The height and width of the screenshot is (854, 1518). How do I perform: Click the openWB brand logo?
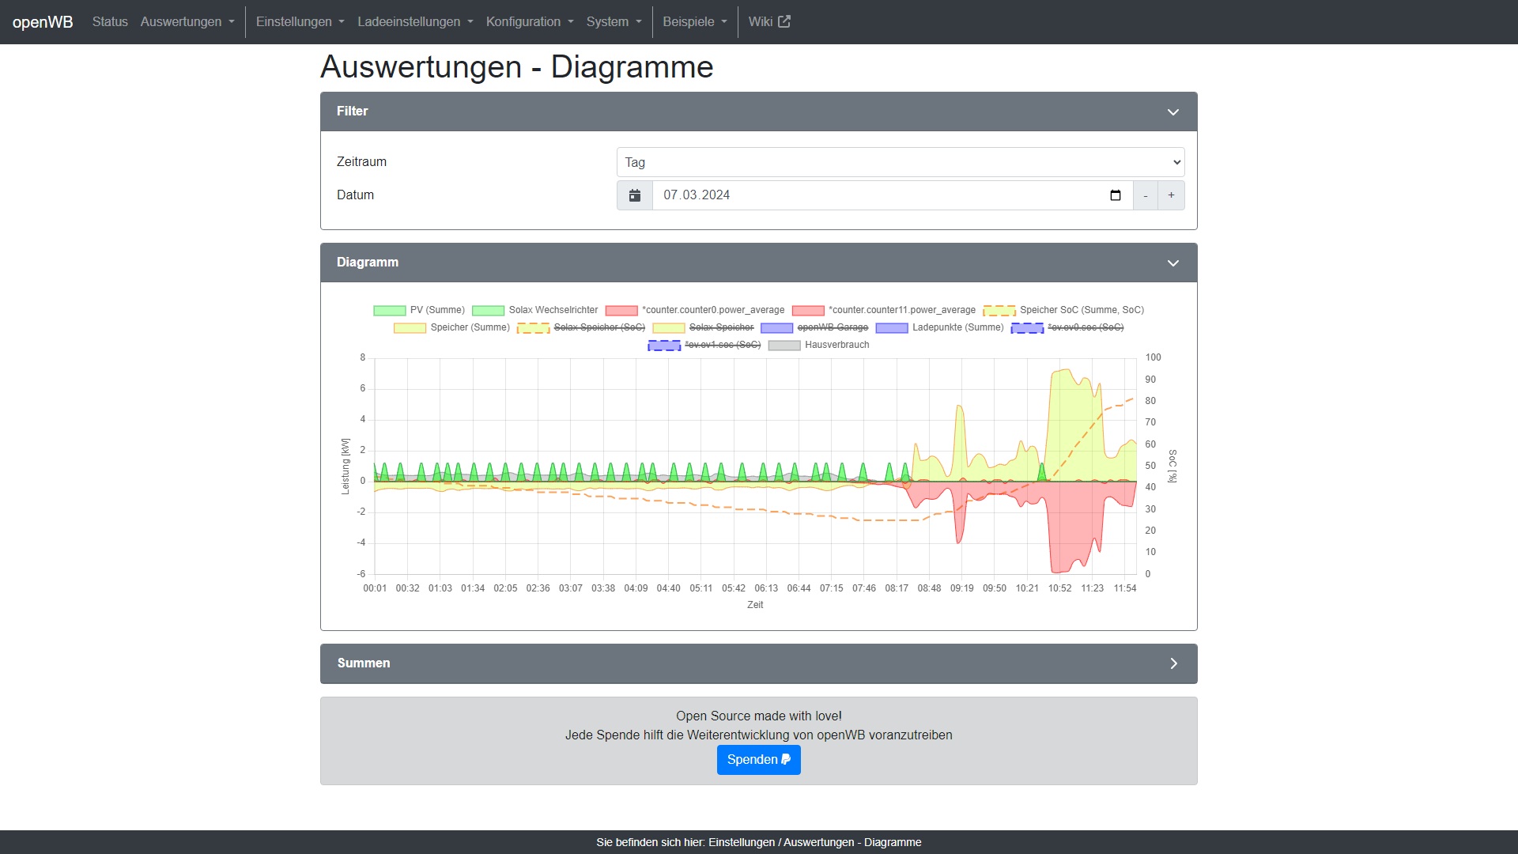(43, 22)
